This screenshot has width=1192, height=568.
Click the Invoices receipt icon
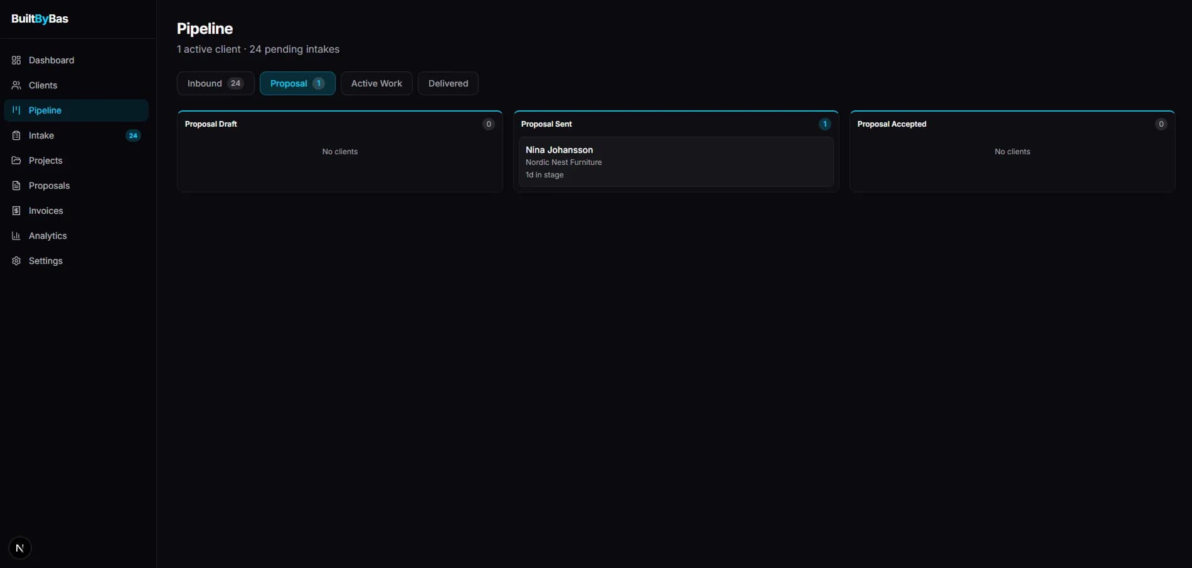[x=16, y=211]
